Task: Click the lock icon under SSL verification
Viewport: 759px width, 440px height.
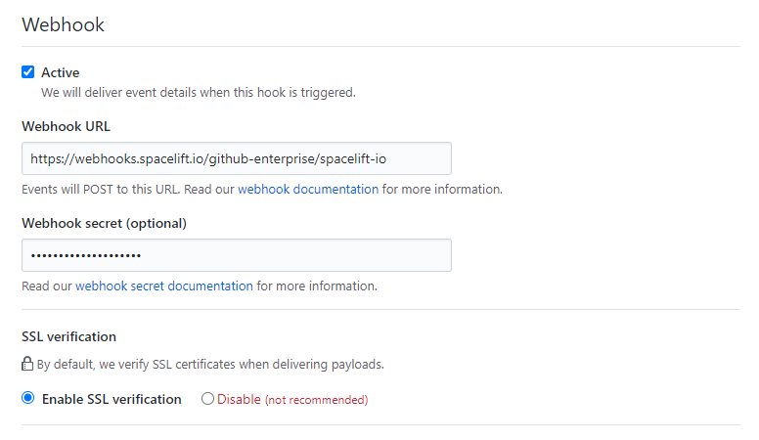Action: (27, 365)
